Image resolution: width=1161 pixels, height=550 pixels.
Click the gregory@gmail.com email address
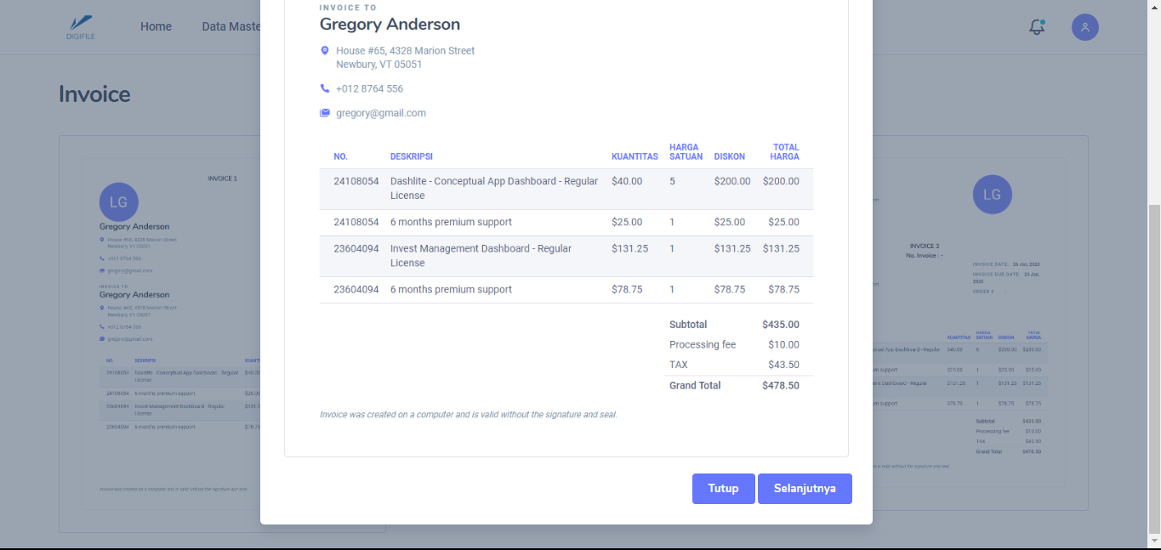[x=380, y=113]
